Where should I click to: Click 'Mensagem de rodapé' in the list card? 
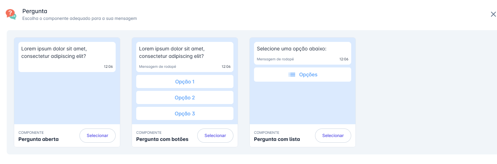click(x=275, y=59)
